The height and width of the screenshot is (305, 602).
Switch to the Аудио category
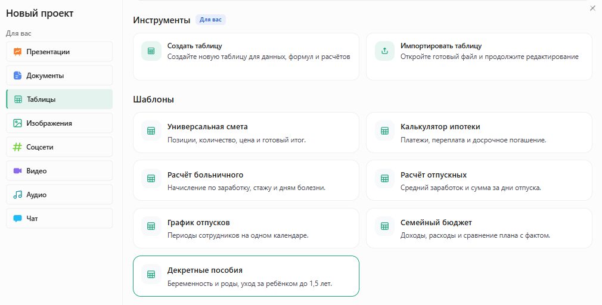tap(59, 194)
